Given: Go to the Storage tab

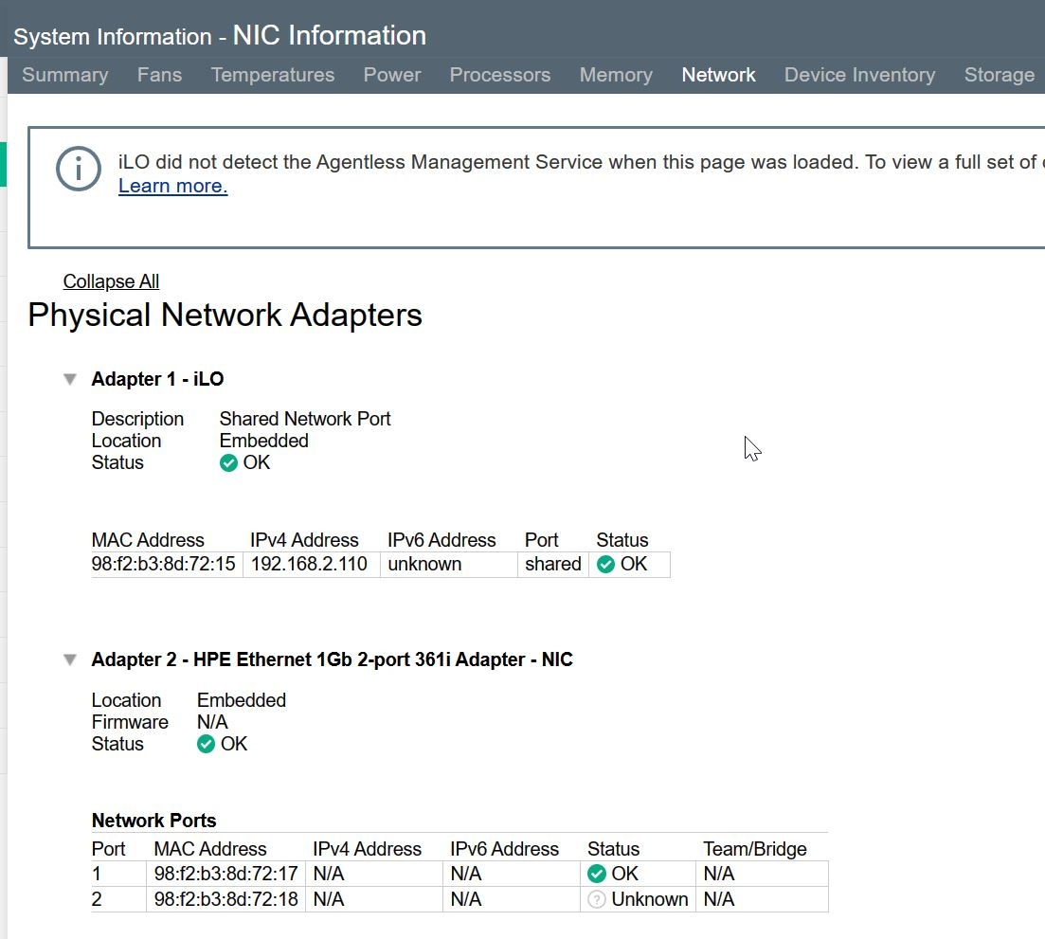Looking at the screenshot, I should (999, 75).
